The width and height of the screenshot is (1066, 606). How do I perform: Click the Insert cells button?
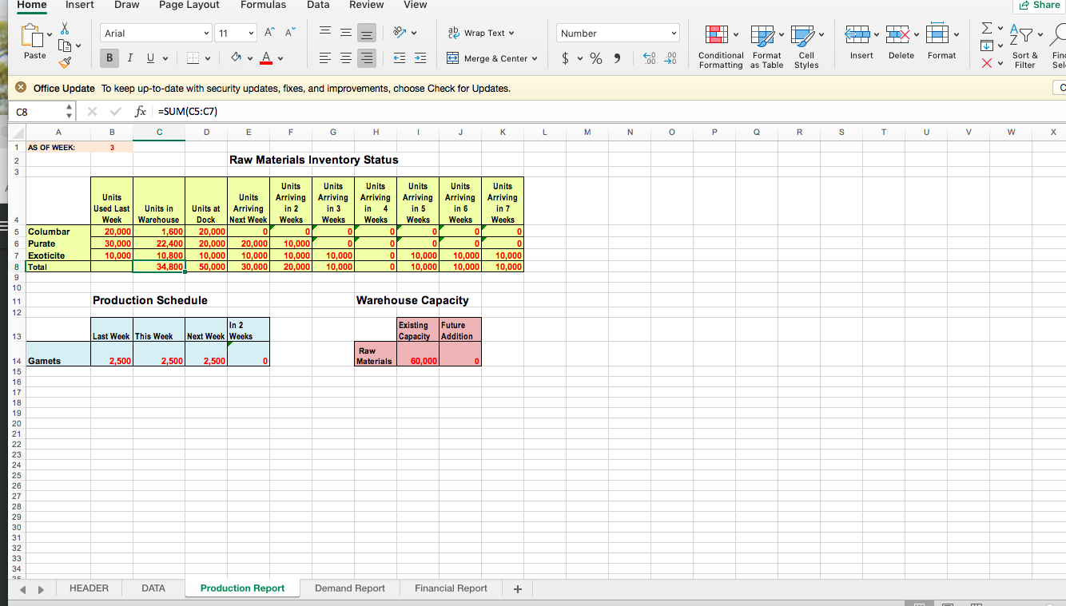coord(861,42)
